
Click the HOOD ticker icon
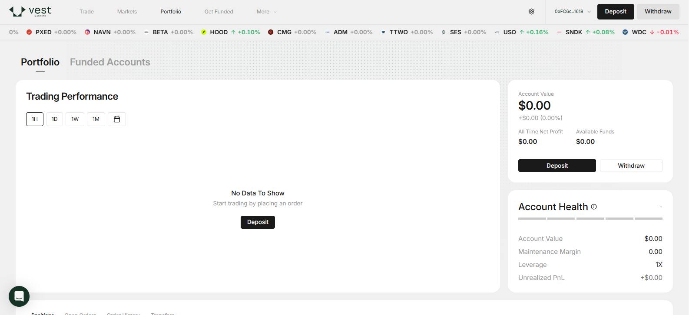coord(204,32)
